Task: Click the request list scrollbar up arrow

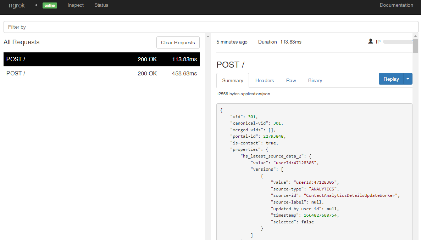Action: pos(208,36)
